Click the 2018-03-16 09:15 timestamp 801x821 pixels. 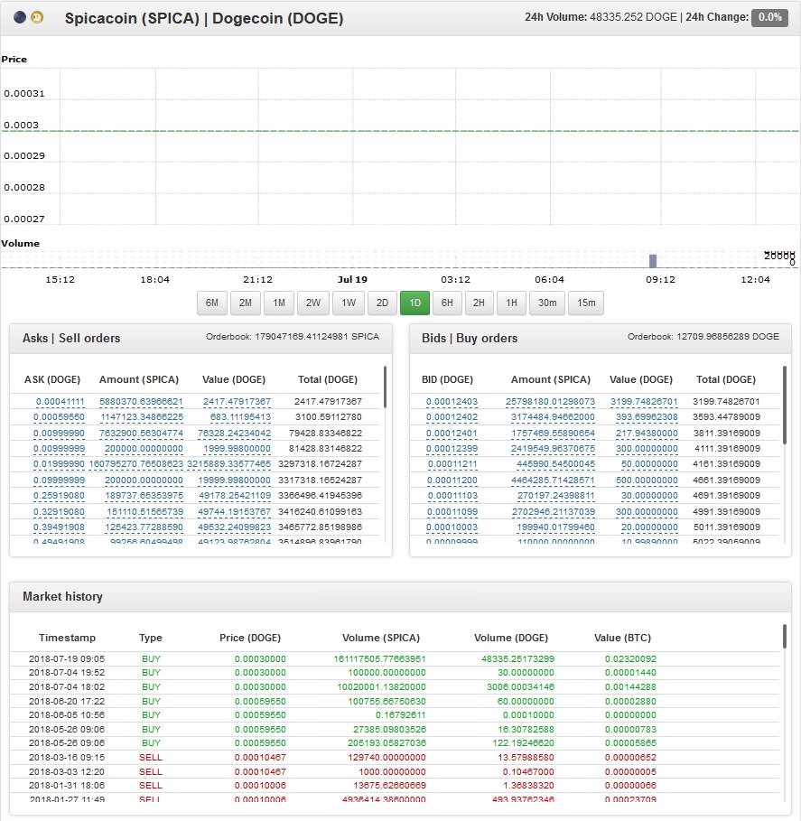click(67, 757)
